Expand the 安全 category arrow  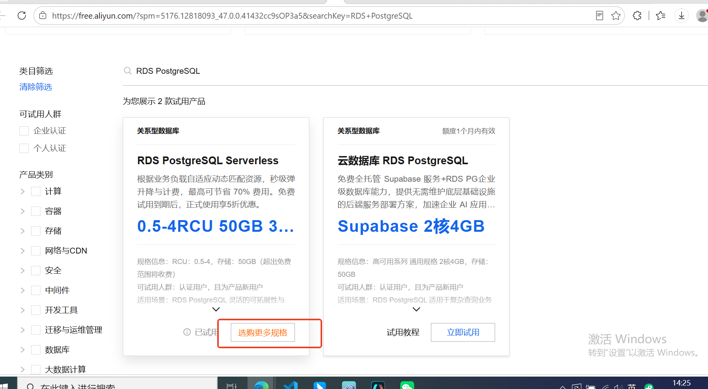[x=23, y=271]
